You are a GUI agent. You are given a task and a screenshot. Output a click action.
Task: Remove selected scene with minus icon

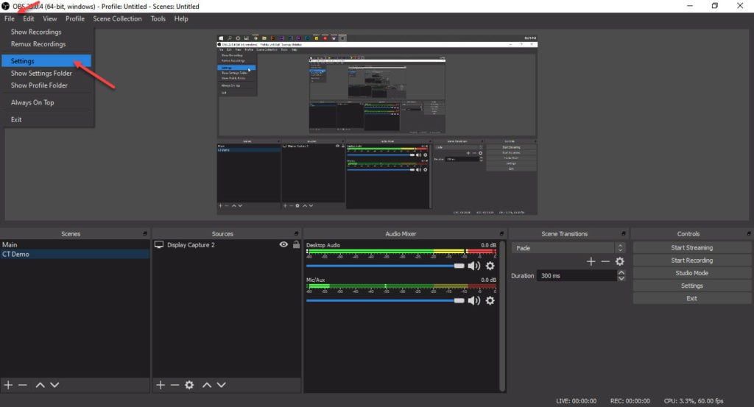23,385
